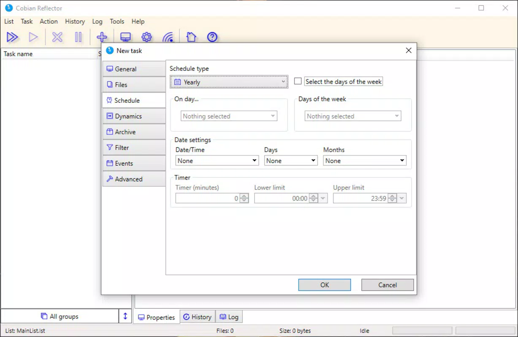The width and height of the screenshot is (518, 337).
Task: Open the History menu
Action: click(x=75, y=21)
